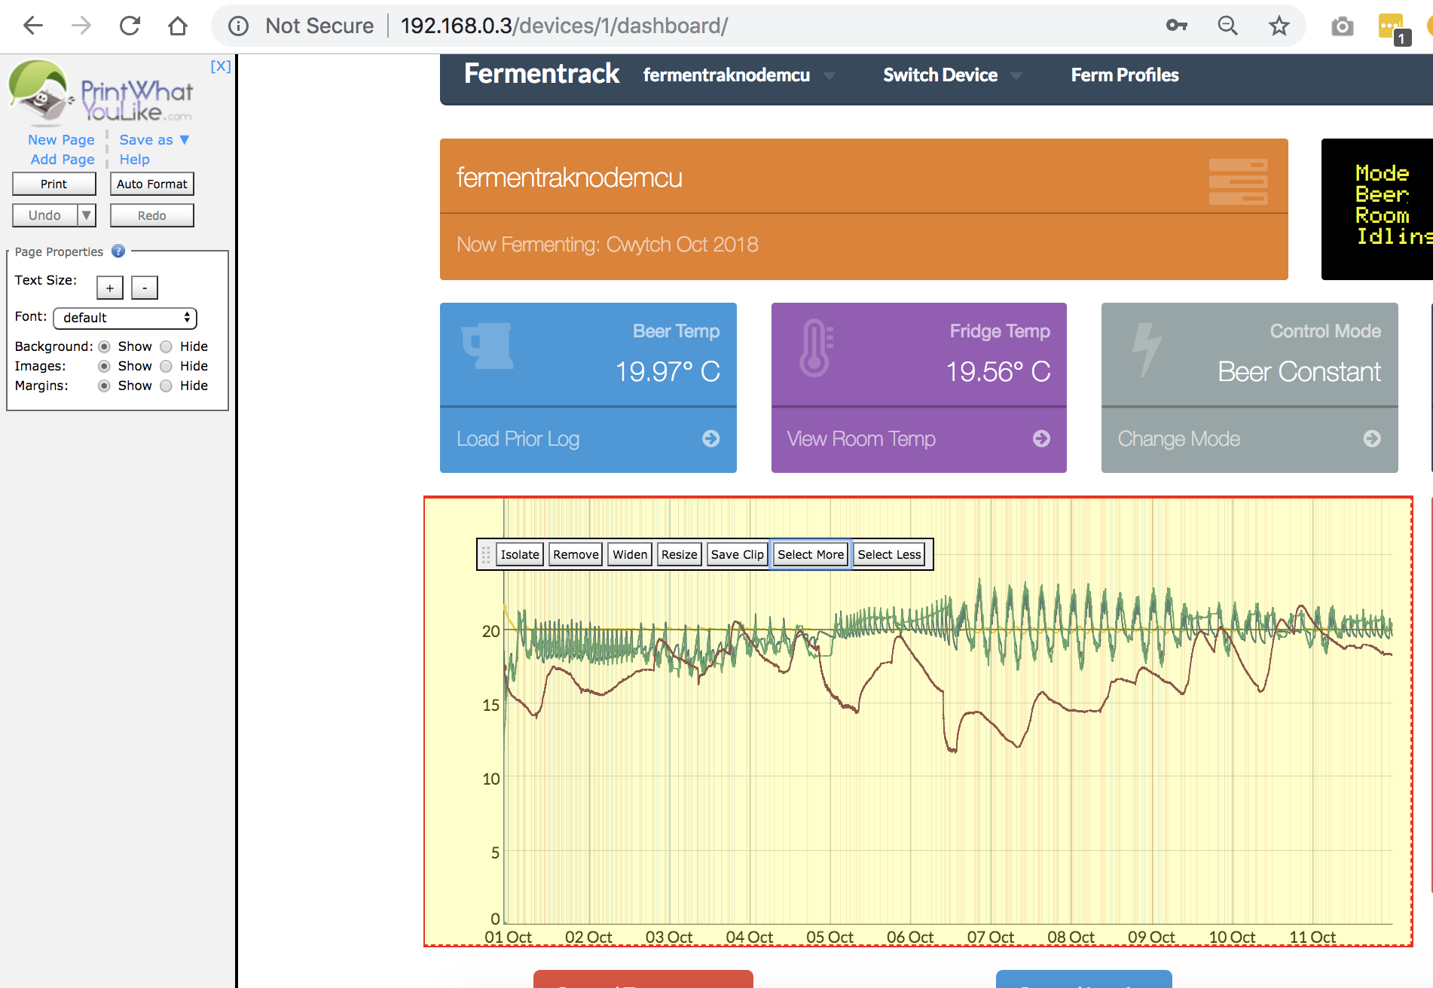Click the Print button

pos(54,184)
